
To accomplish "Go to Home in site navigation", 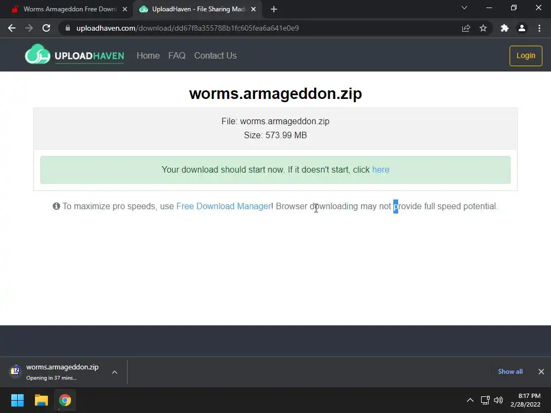I will pos(148,55).
